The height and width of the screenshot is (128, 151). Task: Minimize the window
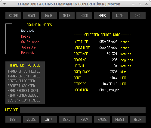coord(133,4)
